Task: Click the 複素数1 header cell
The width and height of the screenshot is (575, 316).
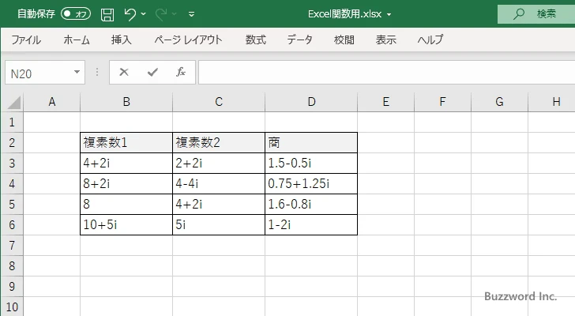Action: coord(126,143)
